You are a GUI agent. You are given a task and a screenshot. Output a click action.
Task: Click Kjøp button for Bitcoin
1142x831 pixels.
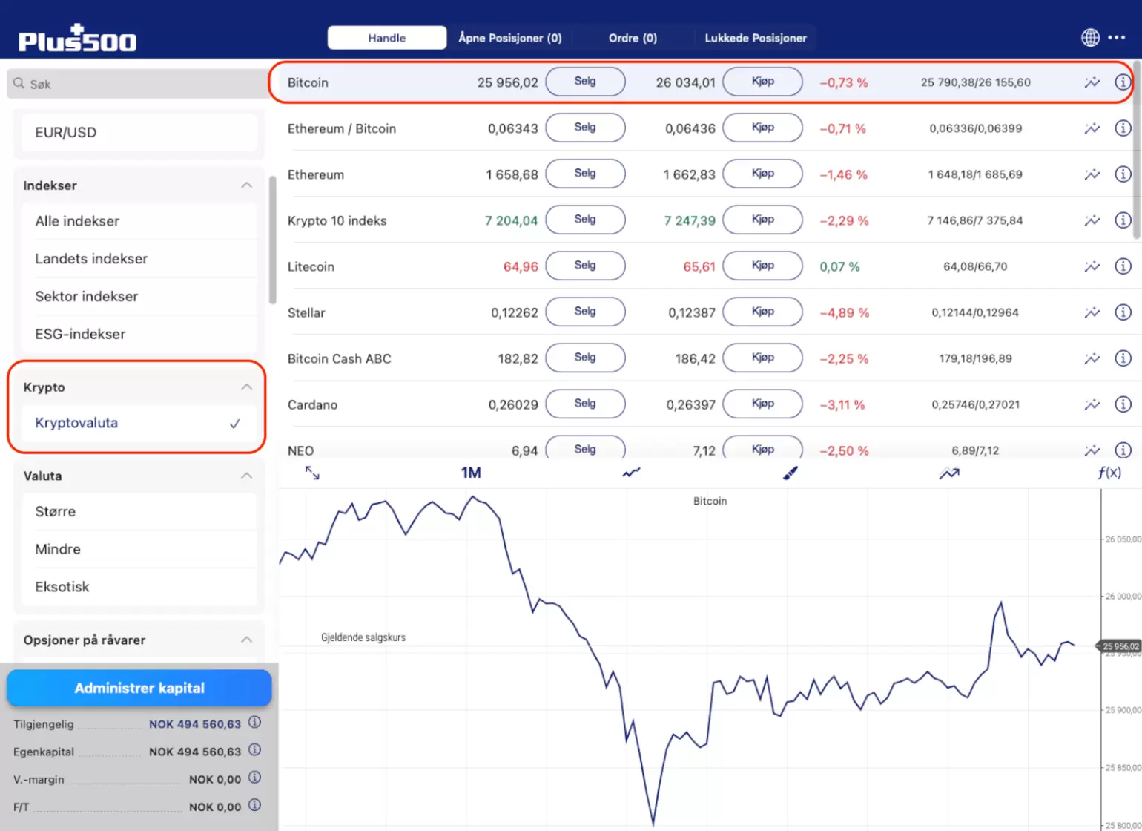[x=762, y=82]
